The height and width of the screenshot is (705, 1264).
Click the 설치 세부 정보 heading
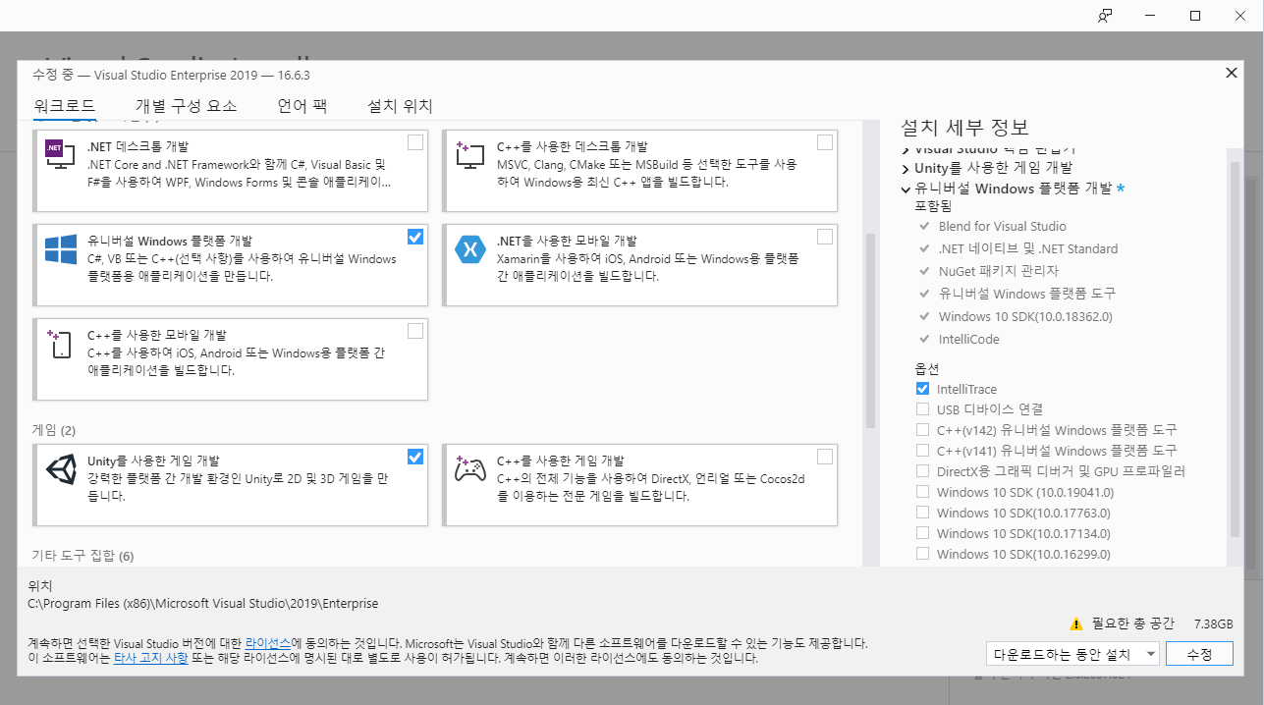(x=964, y=127)
